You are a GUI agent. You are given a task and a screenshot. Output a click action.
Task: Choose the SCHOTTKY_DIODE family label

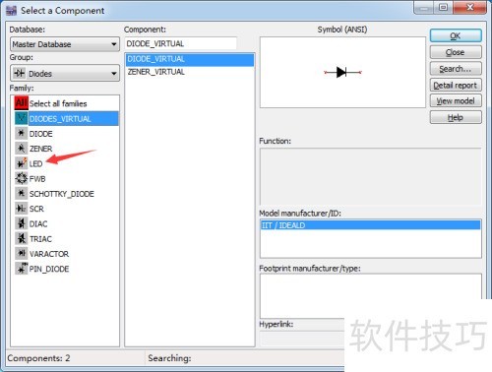62,194
